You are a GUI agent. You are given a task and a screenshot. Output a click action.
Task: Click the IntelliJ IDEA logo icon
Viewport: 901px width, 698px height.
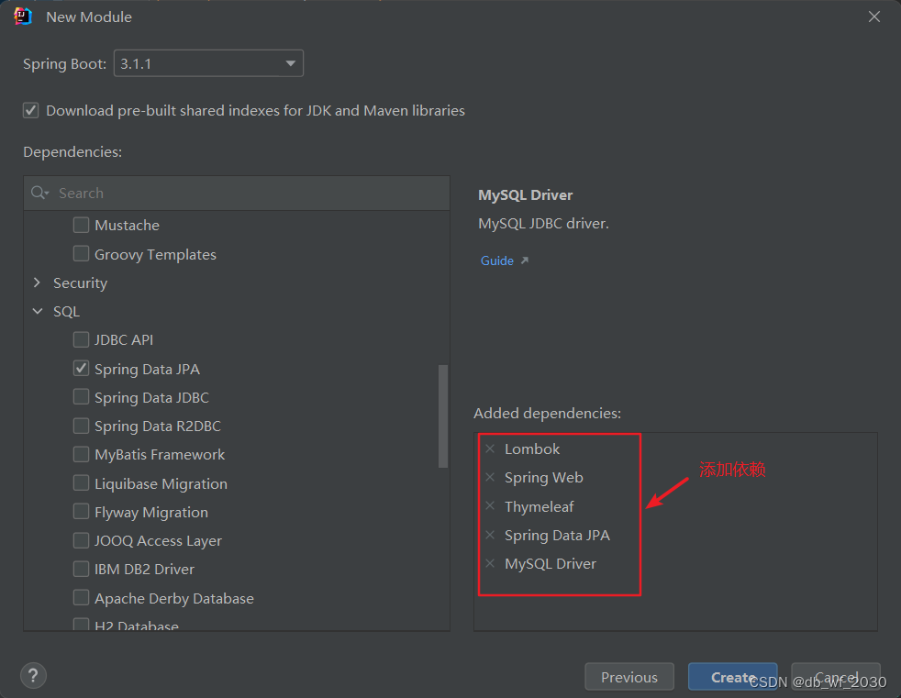click(22, 17)
